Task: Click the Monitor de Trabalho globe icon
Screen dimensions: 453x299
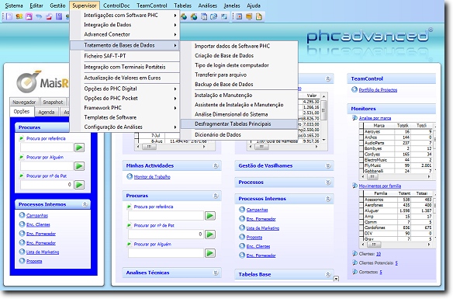Action: click(x=130, y=176)
